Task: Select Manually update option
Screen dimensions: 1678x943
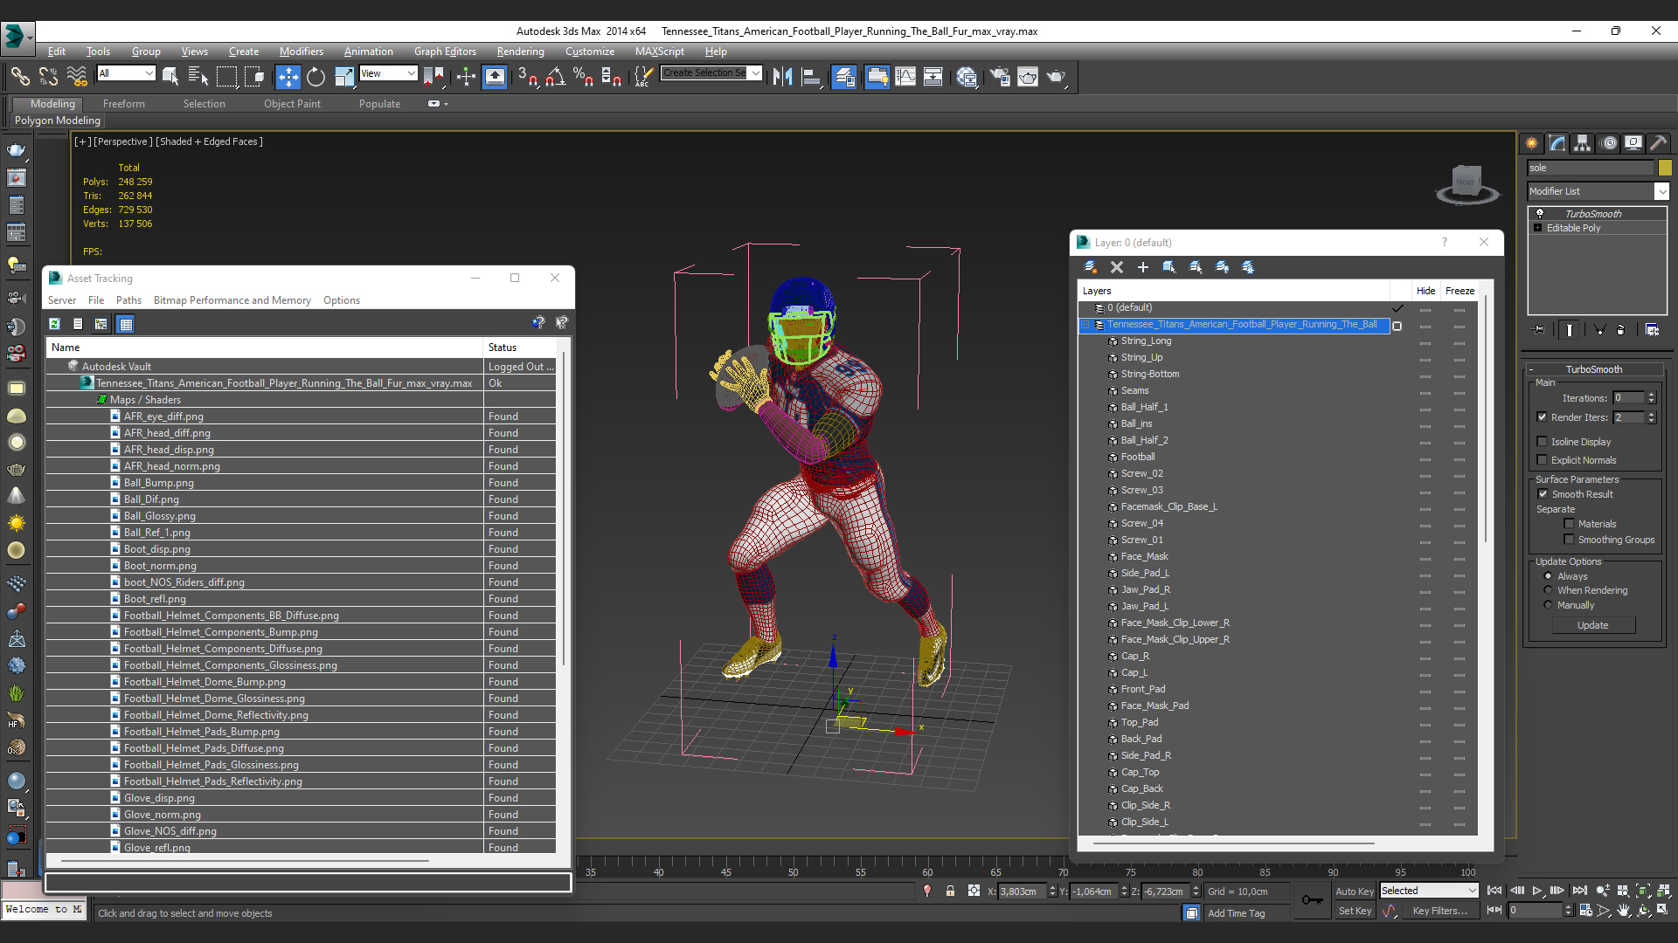Action: [x=1548, y=605]
